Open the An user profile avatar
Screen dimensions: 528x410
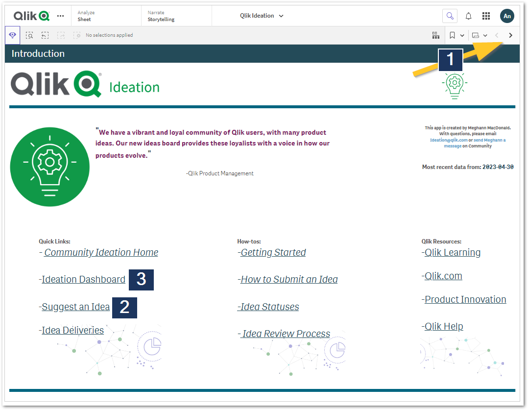pos(507,16)
